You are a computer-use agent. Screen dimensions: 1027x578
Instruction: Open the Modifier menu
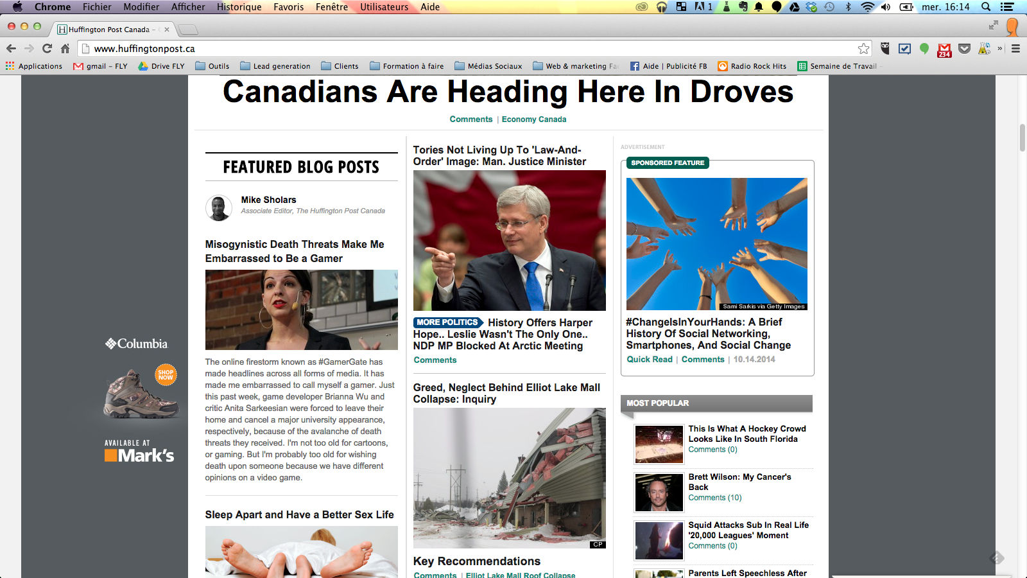(141, 7)
